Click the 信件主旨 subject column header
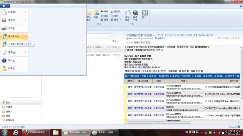The height and width of the screenshot is (136, 243). point(222,81)
